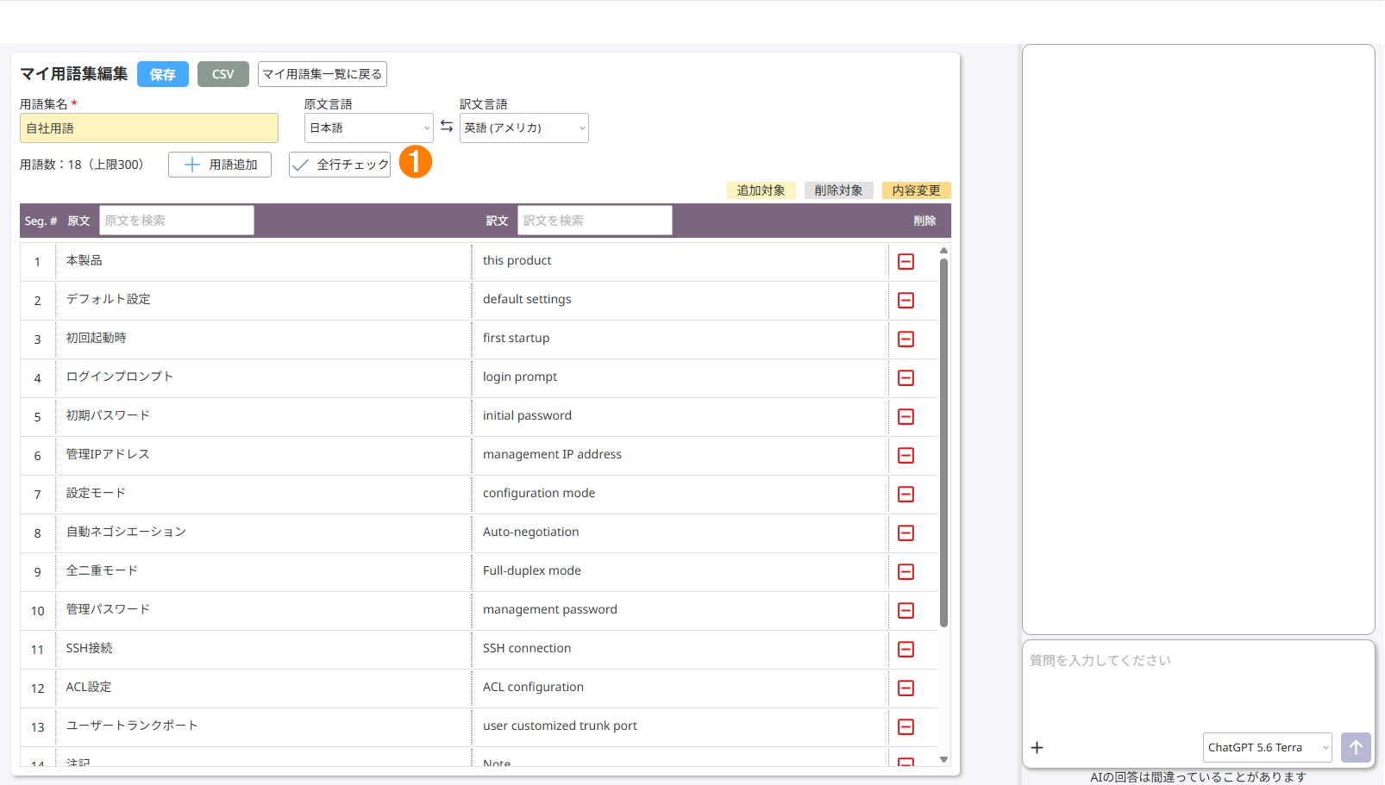1385x785 pixels.
Task: Click the 訳文を検索 search field
Action: coord(595,221)
